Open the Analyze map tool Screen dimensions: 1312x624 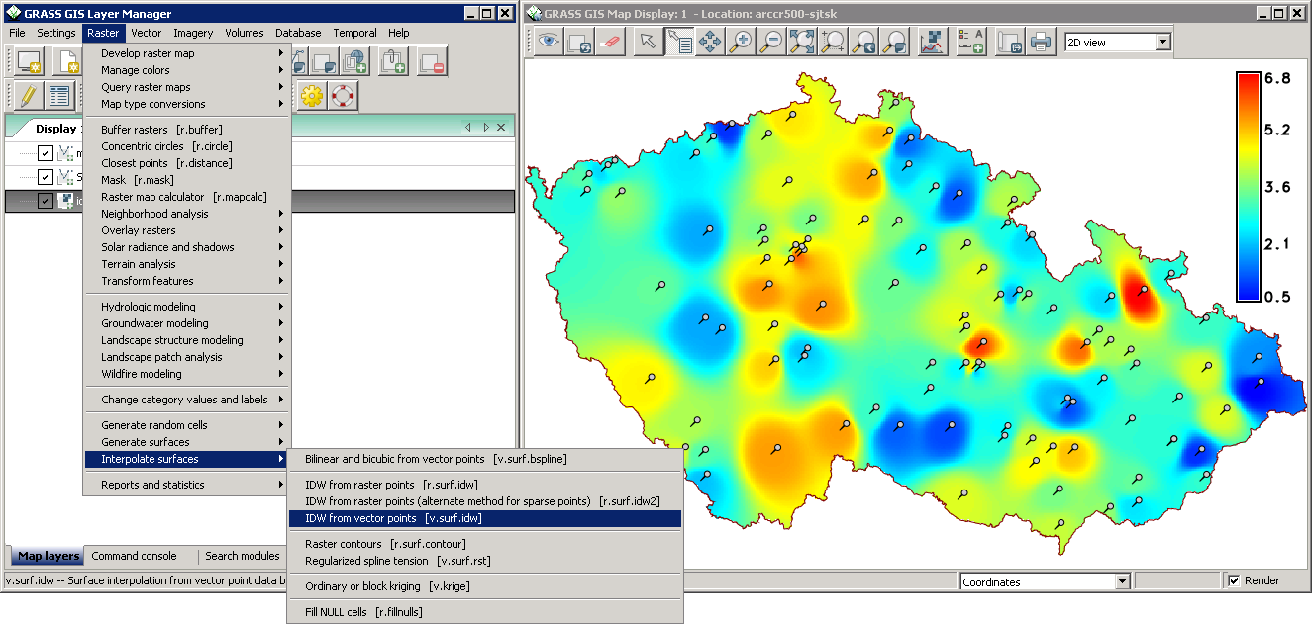[x=932, y=43]
